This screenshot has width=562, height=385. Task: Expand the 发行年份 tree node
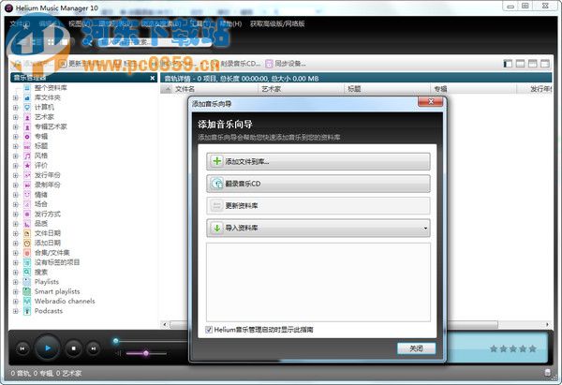[x=15, y=175]
